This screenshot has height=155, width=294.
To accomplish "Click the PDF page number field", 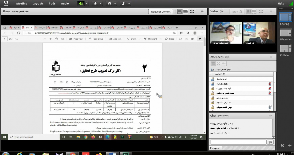I will click(x=5, y=39).
